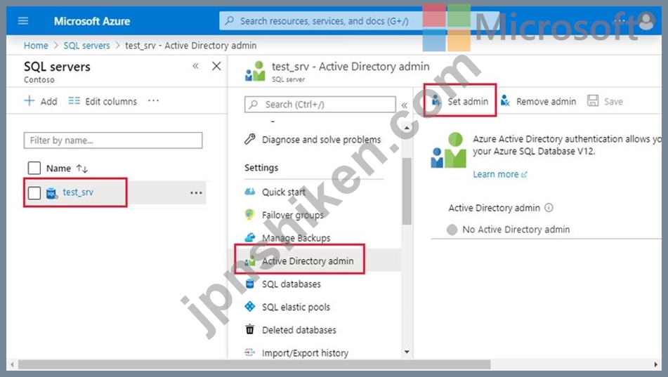Click the horizontal scrollbar right arrow

[x=655, y=364]
